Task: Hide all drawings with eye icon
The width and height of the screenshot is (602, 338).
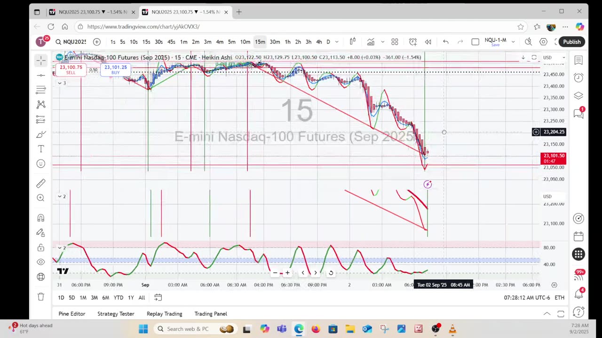Action: [41, 262]
